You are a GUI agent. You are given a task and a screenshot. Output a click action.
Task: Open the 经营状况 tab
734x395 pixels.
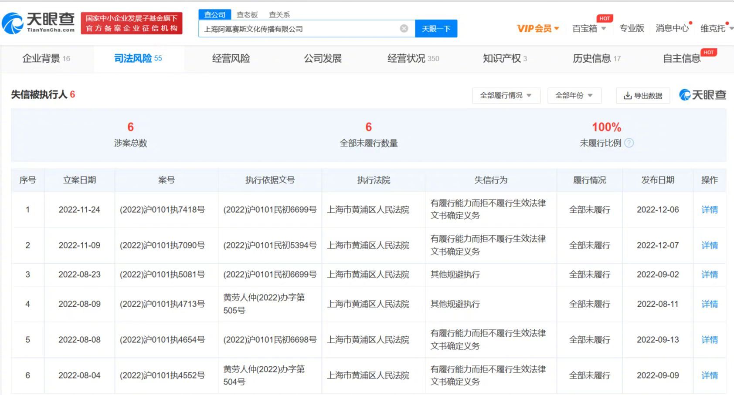coord(412,58)
